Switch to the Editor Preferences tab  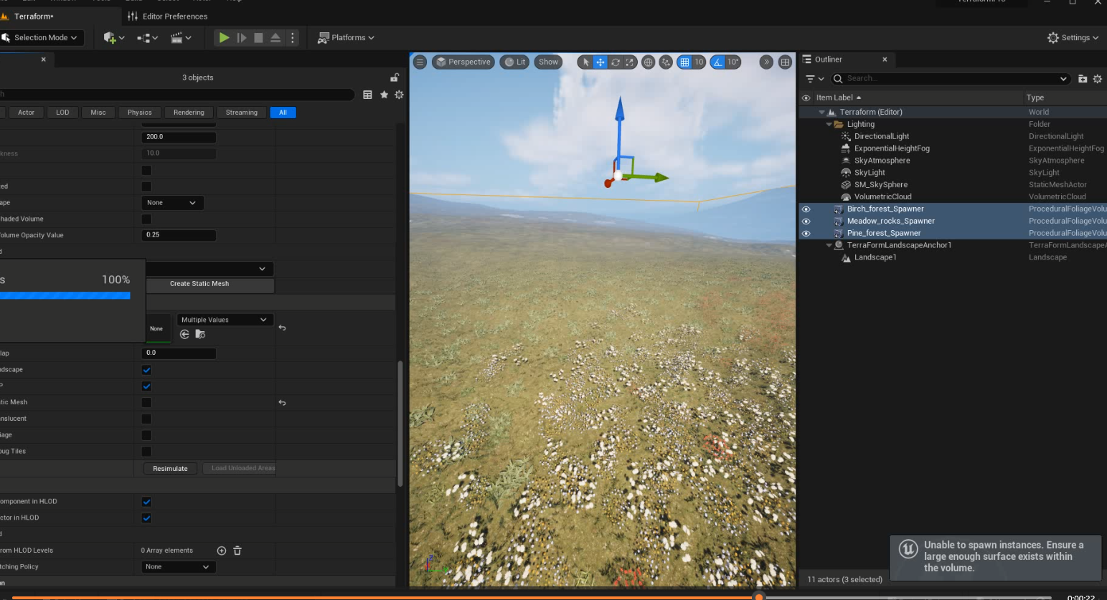point(168,16)
